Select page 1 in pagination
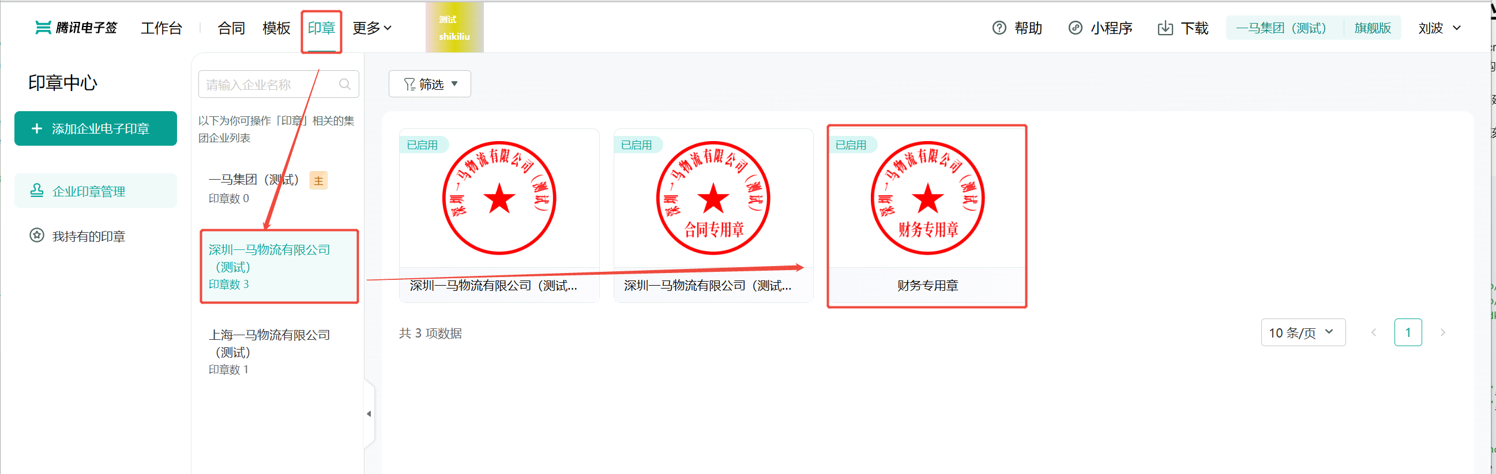This screenshot has width=1496, height=474. coord(1408,332)
